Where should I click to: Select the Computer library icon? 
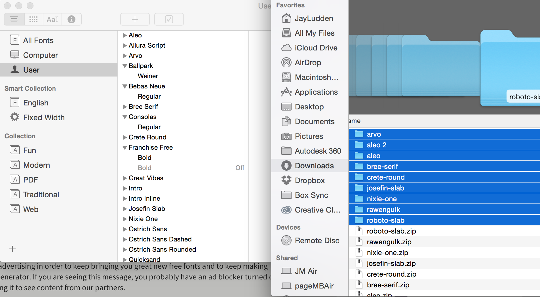coord(15,55)
